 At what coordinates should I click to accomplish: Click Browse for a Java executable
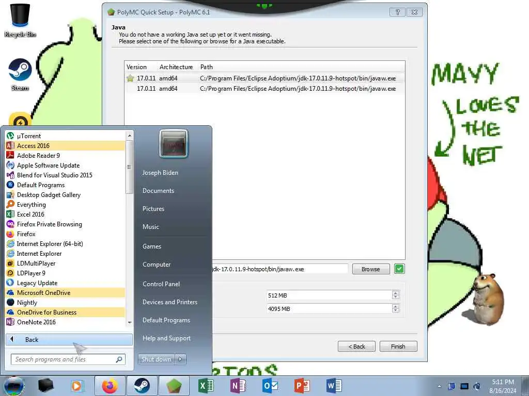click(x=371, y=269)
